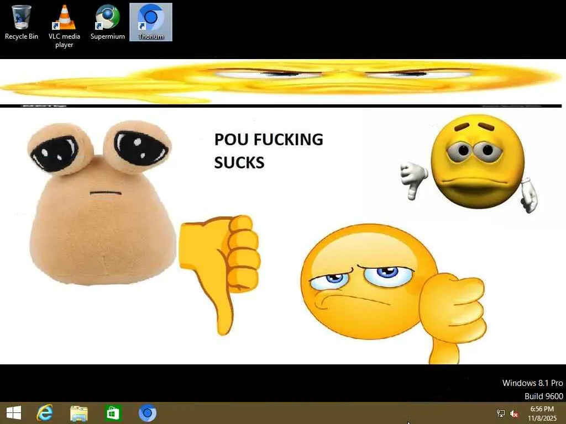Open the network status tray icon

[x=501, y=414]
